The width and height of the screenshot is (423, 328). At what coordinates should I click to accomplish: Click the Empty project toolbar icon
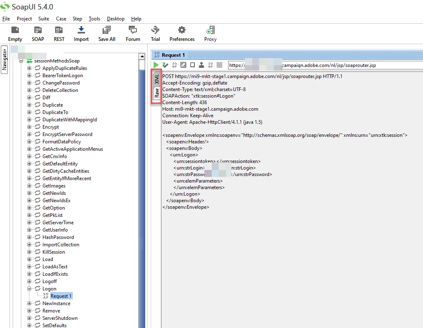[x=15, y=30]
